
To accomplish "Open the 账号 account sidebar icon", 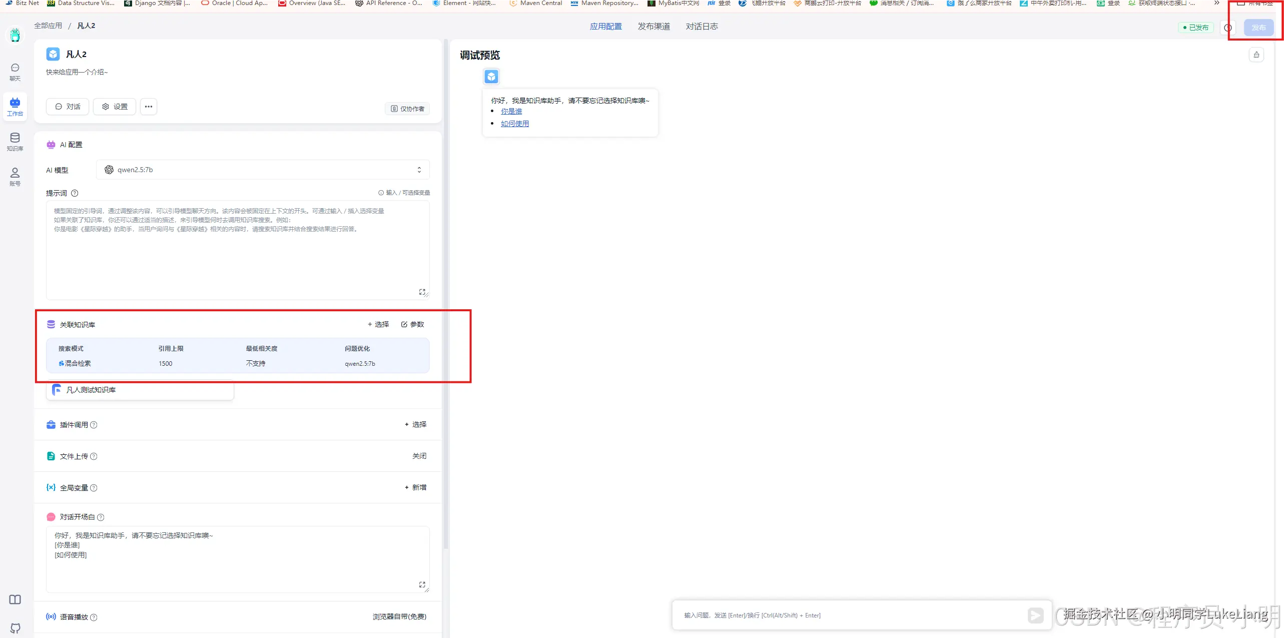I will (15, 177).
